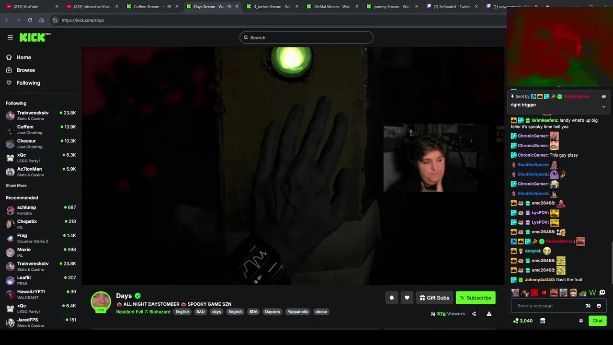Viewport: 613px width, 345px height.
Task: Click the Gift Subs button
Action: coord(434,298)
